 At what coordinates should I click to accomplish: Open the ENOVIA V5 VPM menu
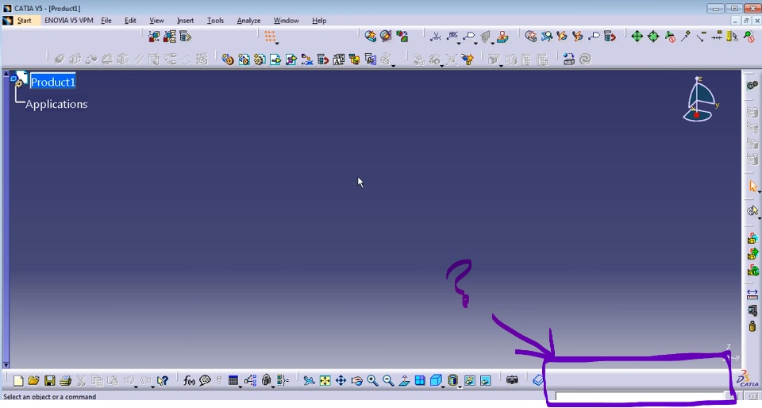[x=68, y=21]
